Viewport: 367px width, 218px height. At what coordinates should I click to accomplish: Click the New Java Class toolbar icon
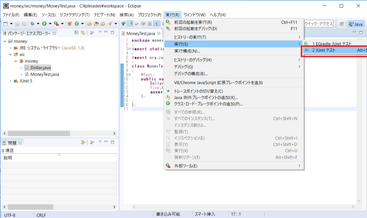pyautogui.click(x=77, y=24)
